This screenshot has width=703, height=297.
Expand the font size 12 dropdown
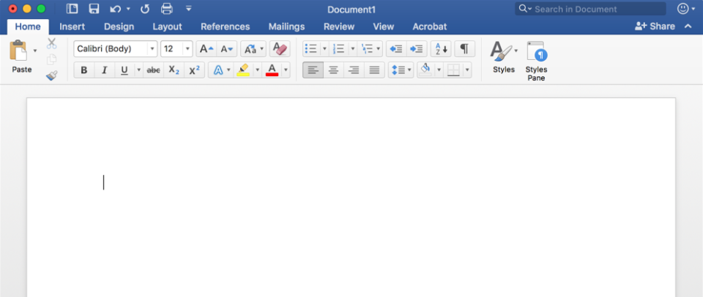click(x=188, y=49)
